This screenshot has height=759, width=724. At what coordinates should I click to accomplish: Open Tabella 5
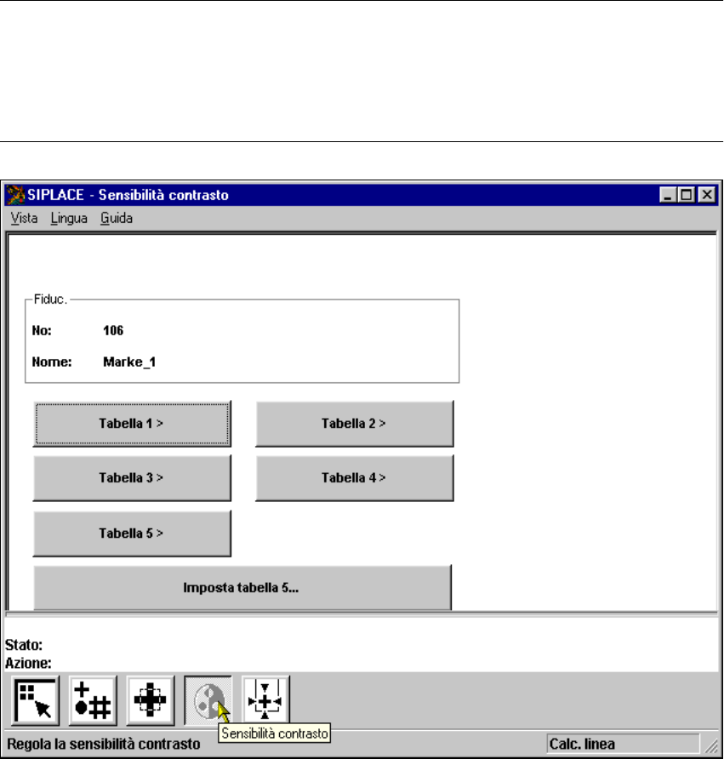132,534
